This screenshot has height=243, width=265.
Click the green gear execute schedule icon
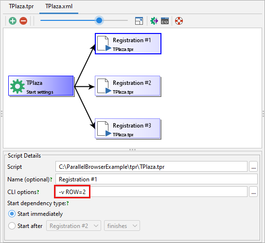[x=154, y=21]
